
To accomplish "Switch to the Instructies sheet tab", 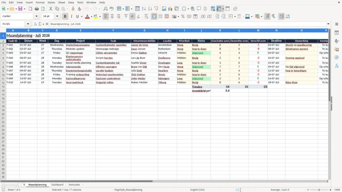I will pos(74,185).
